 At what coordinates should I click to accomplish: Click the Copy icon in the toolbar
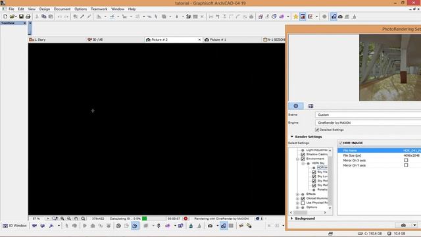(x=44, y=16)
